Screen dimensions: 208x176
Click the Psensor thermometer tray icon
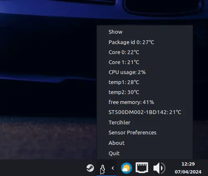coord(103,169)
